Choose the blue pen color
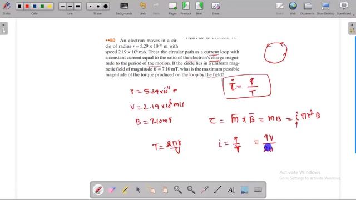Image resolution: width=356 pixels, height=200 pixels. tap(34, 6)
